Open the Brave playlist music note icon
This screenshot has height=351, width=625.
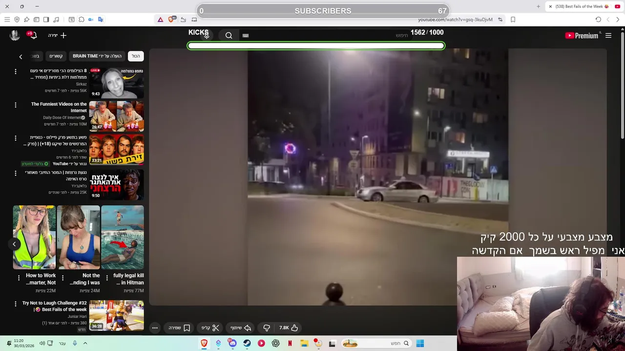click(56, 19)
